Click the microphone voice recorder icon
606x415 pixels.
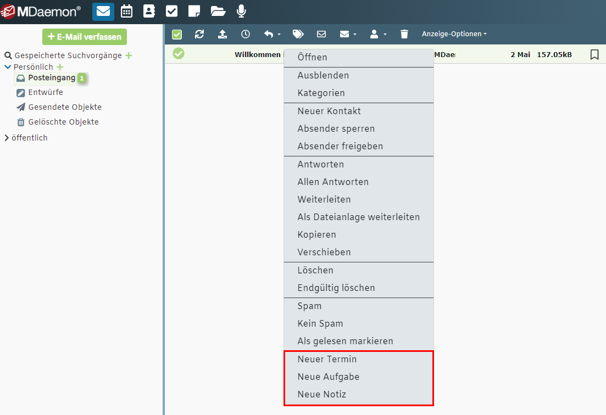pyautogui.click(x=241, y=11)
